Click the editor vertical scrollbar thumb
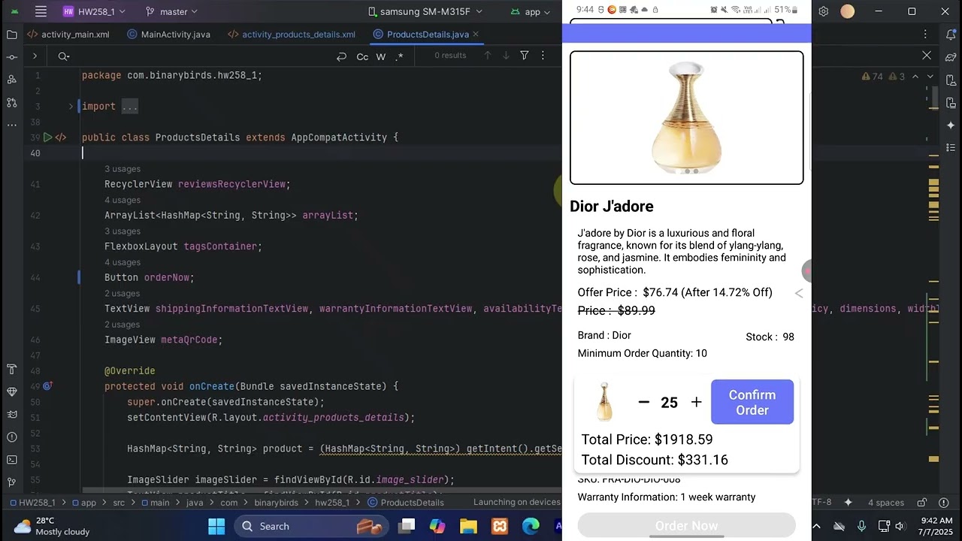The height and width of the screenshot is (541, 962). coord(934,98)
